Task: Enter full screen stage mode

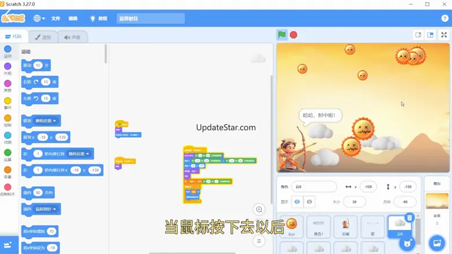Action: click(x=444, y=35)
